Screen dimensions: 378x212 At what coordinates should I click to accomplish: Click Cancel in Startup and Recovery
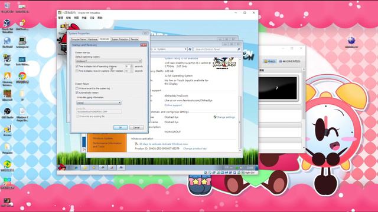point(136,127)
